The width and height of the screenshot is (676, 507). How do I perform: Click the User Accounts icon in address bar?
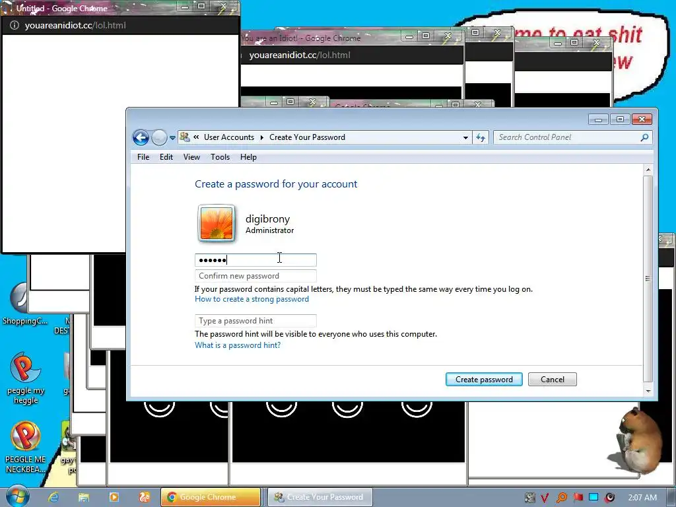tap(185, 137)
